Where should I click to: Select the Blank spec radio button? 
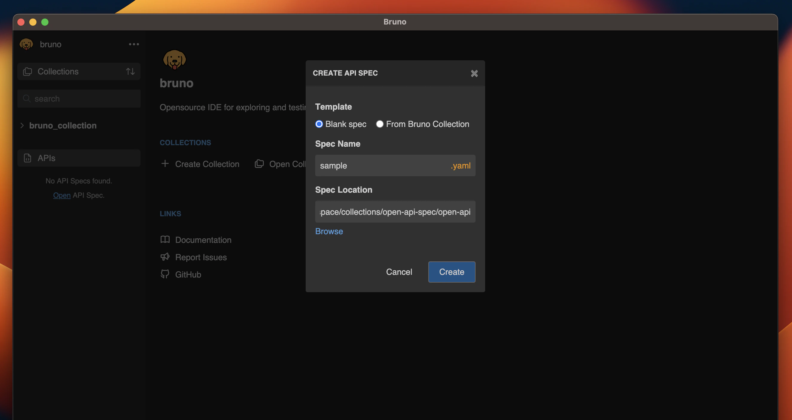pyautogui.click(x=319, y=124)
